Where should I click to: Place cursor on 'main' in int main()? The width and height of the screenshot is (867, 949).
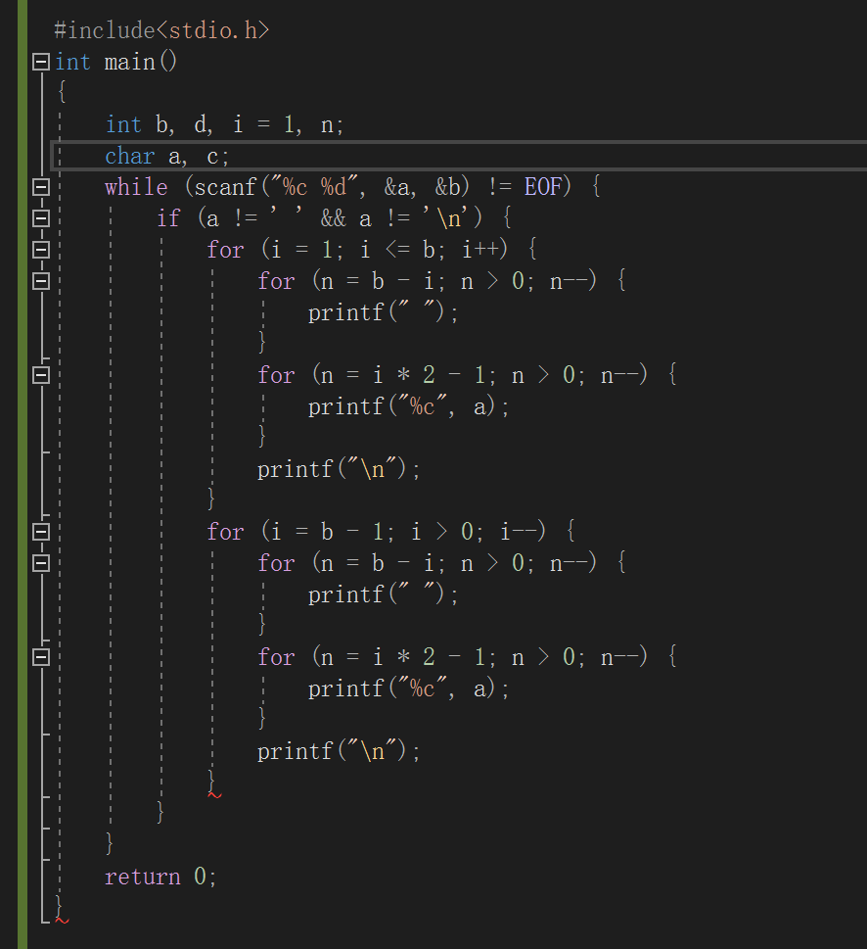click(x=129, y=62)
